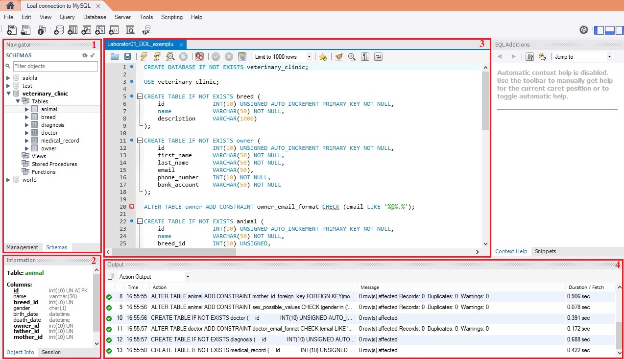Switch to the Management tab
This screenshot has width=624, height=360.
22,247
